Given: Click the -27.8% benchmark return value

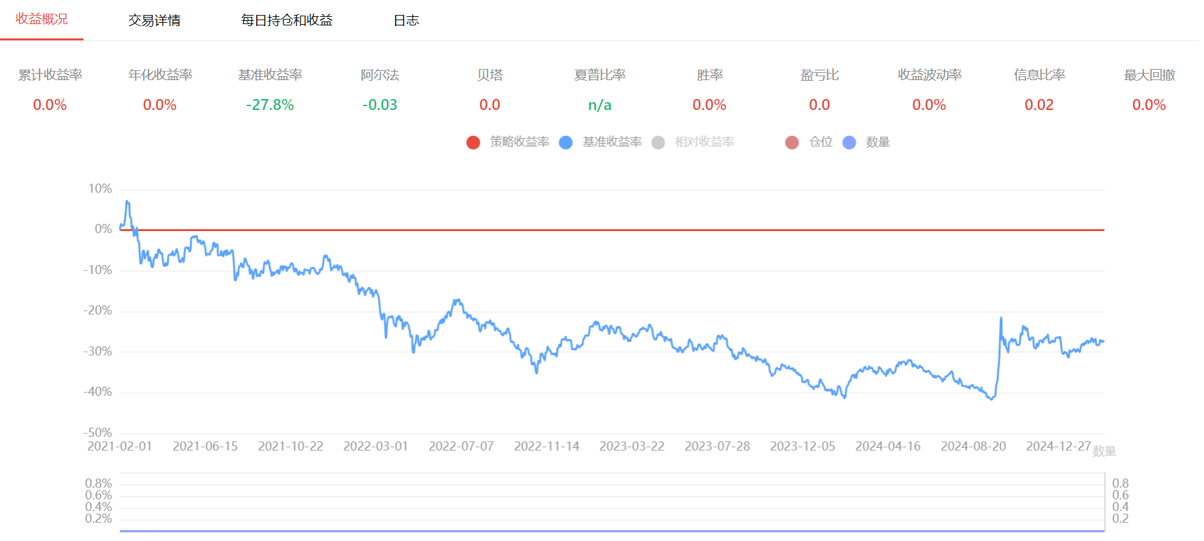Looking at the screenshot, I should 270,105.
